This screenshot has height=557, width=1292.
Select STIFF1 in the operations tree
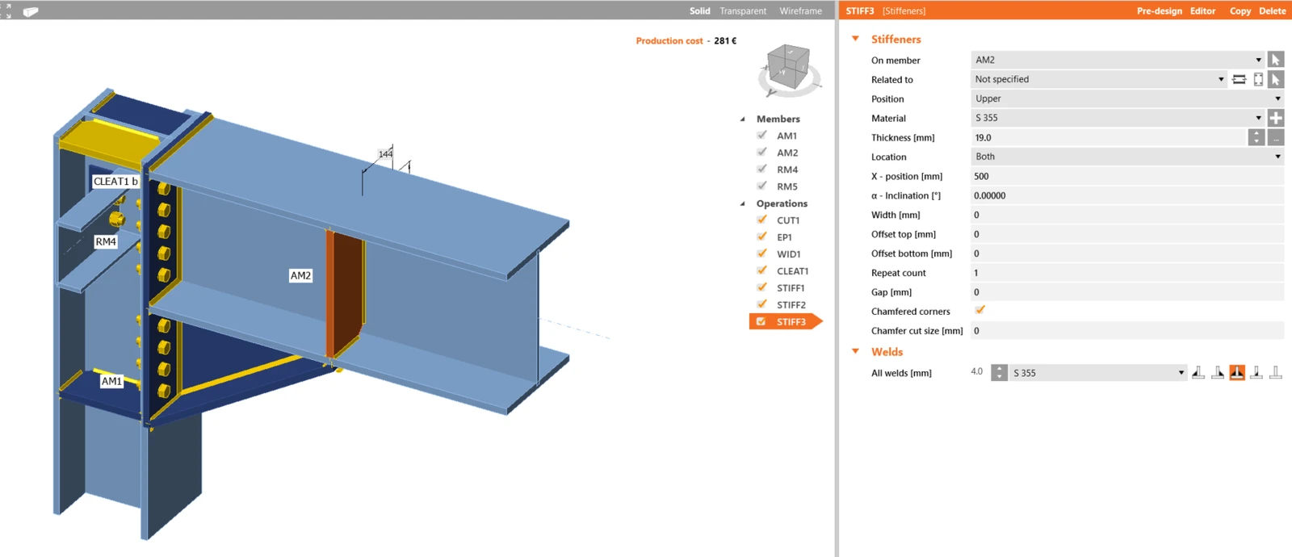pyautogui.click(x=791, y=288)
